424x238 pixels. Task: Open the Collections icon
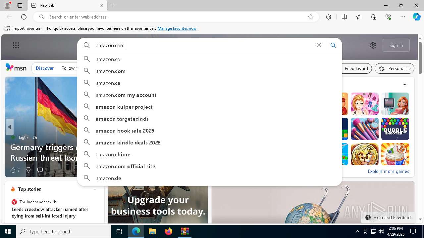[x=374, y=17]
